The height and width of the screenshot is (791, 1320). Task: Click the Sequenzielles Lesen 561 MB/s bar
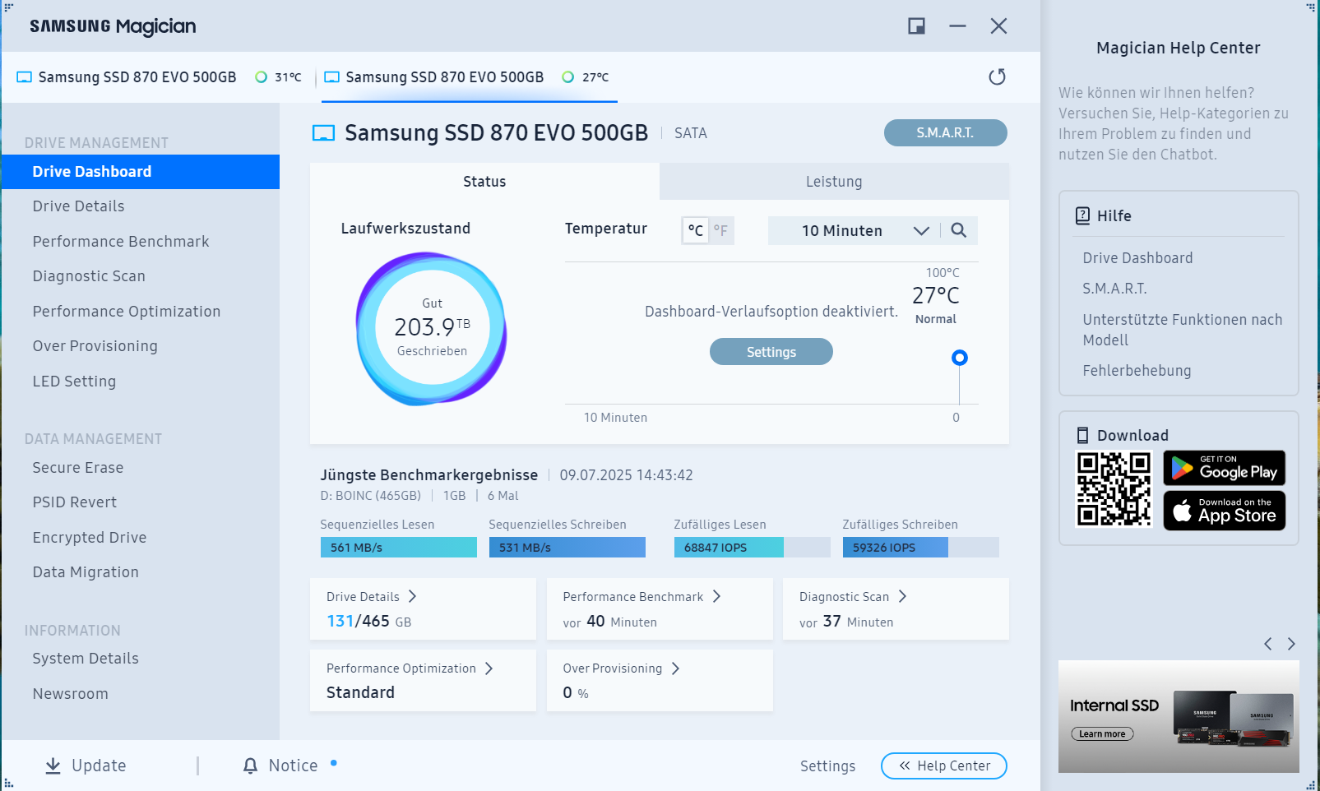tap(399, 548)
